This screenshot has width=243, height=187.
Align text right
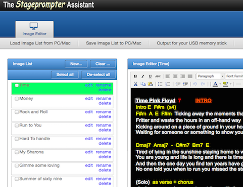[x=182, y=76]
